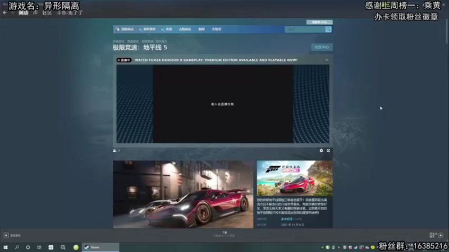The image size is (449, 252).
Task: Switch to Steam taskbar button
Action: [x=100, y=248]
